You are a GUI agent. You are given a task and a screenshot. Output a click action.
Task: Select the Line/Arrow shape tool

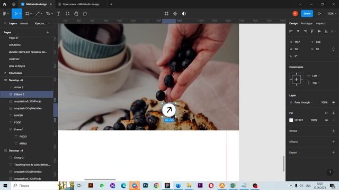(38, 14)
